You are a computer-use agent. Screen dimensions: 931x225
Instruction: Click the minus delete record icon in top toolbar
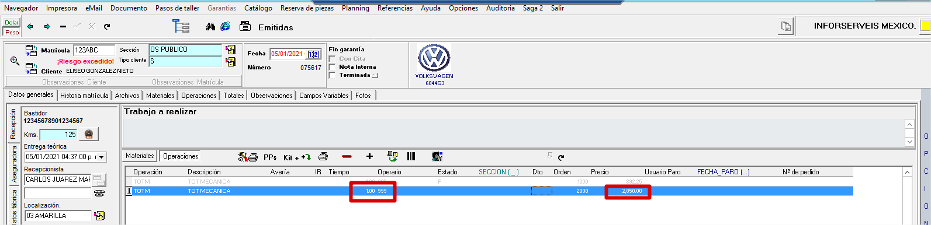click(63, 27)
